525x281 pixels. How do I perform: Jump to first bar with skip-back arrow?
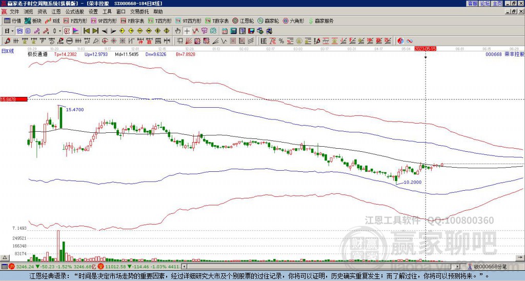point(86,31)
